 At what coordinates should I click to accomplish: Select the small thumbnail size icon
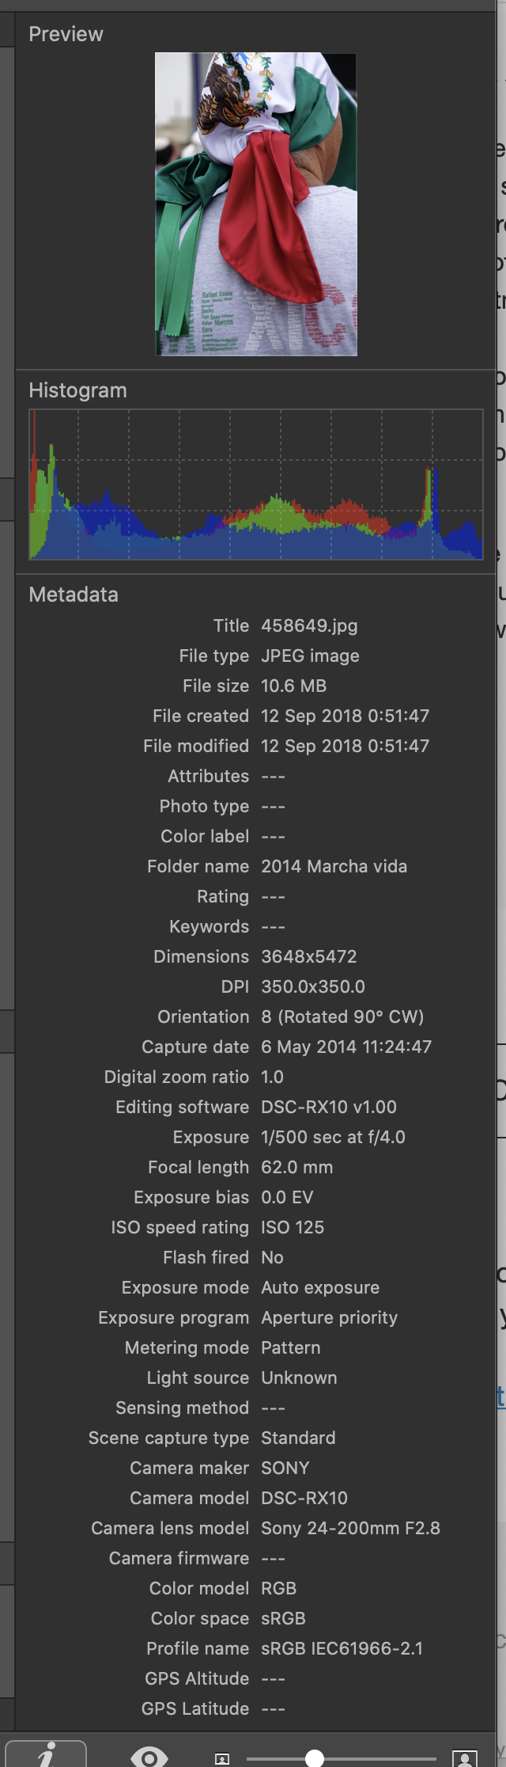click(222, 1758)
